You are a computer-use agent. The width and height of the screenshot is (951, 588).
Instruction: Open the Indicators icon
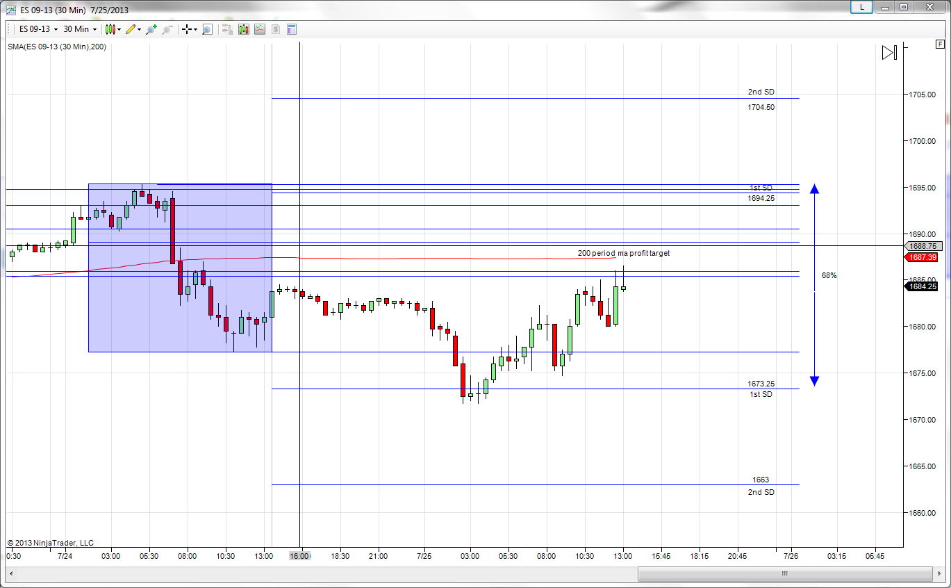[x=259, y=29]
